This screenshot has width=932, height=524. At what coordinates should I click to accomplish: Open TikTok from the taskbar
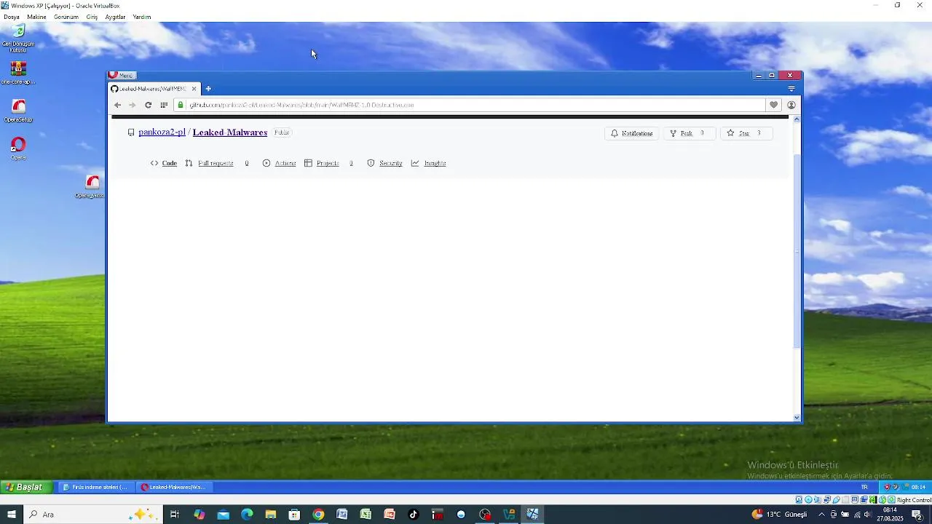[x=414, y=515]
